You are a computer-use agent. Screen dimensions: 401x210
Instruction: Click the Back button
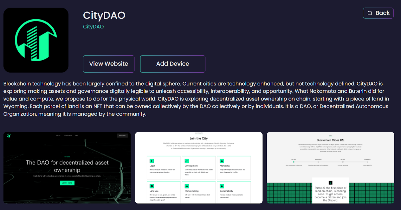[x=378, y=13]
